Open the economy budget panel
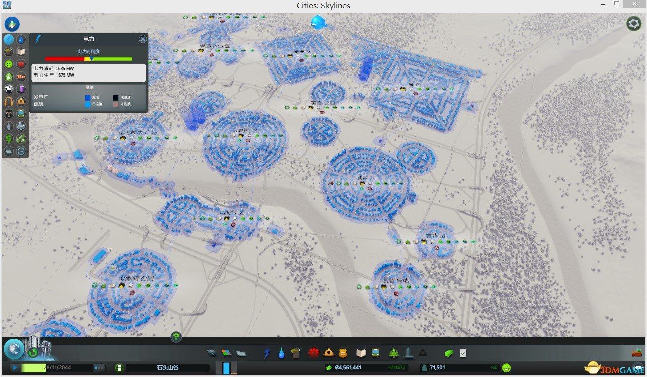Image resolution: width=647 pixels, height=377 pixels. click(x=448, y=353)
